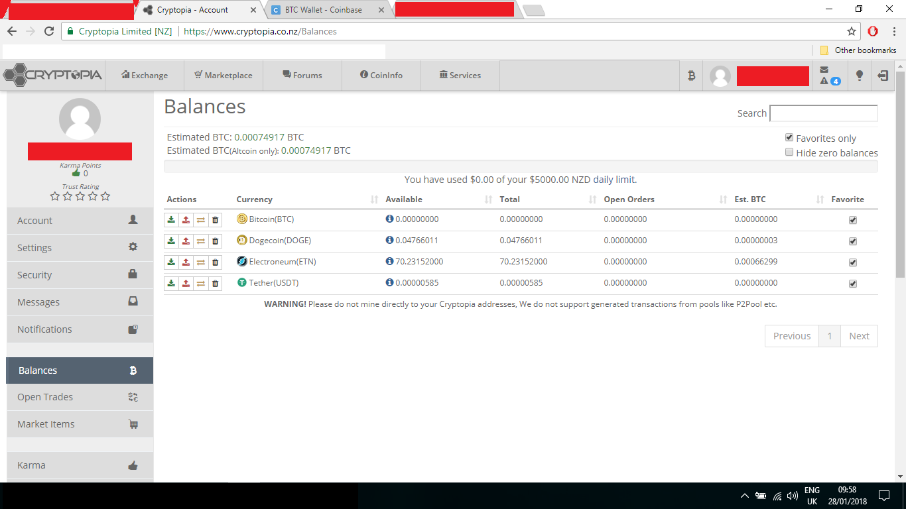Screen dimensions: 906x509
Task: Click the transfer icon for Bitcoin(BTC)
Action: pos(200,219)
